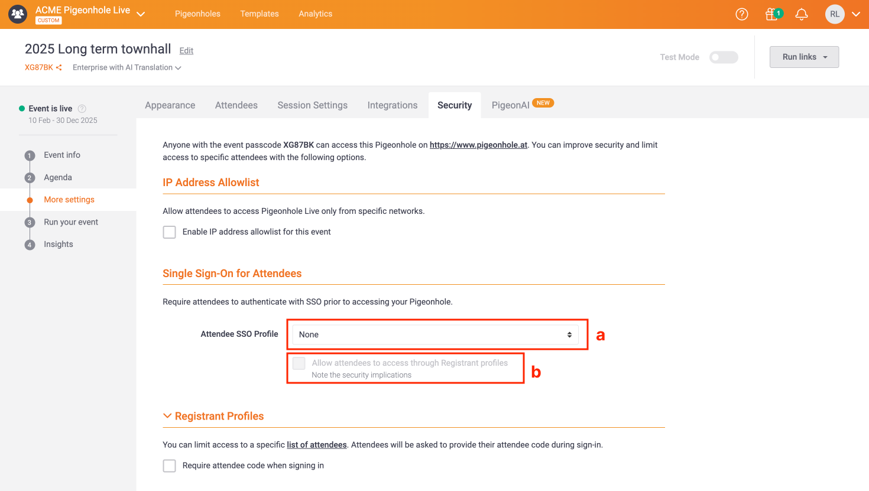Go to Pigeonholes in top navigation
The width and height of the screenshot is (869, 491).
tap(197, 14)
